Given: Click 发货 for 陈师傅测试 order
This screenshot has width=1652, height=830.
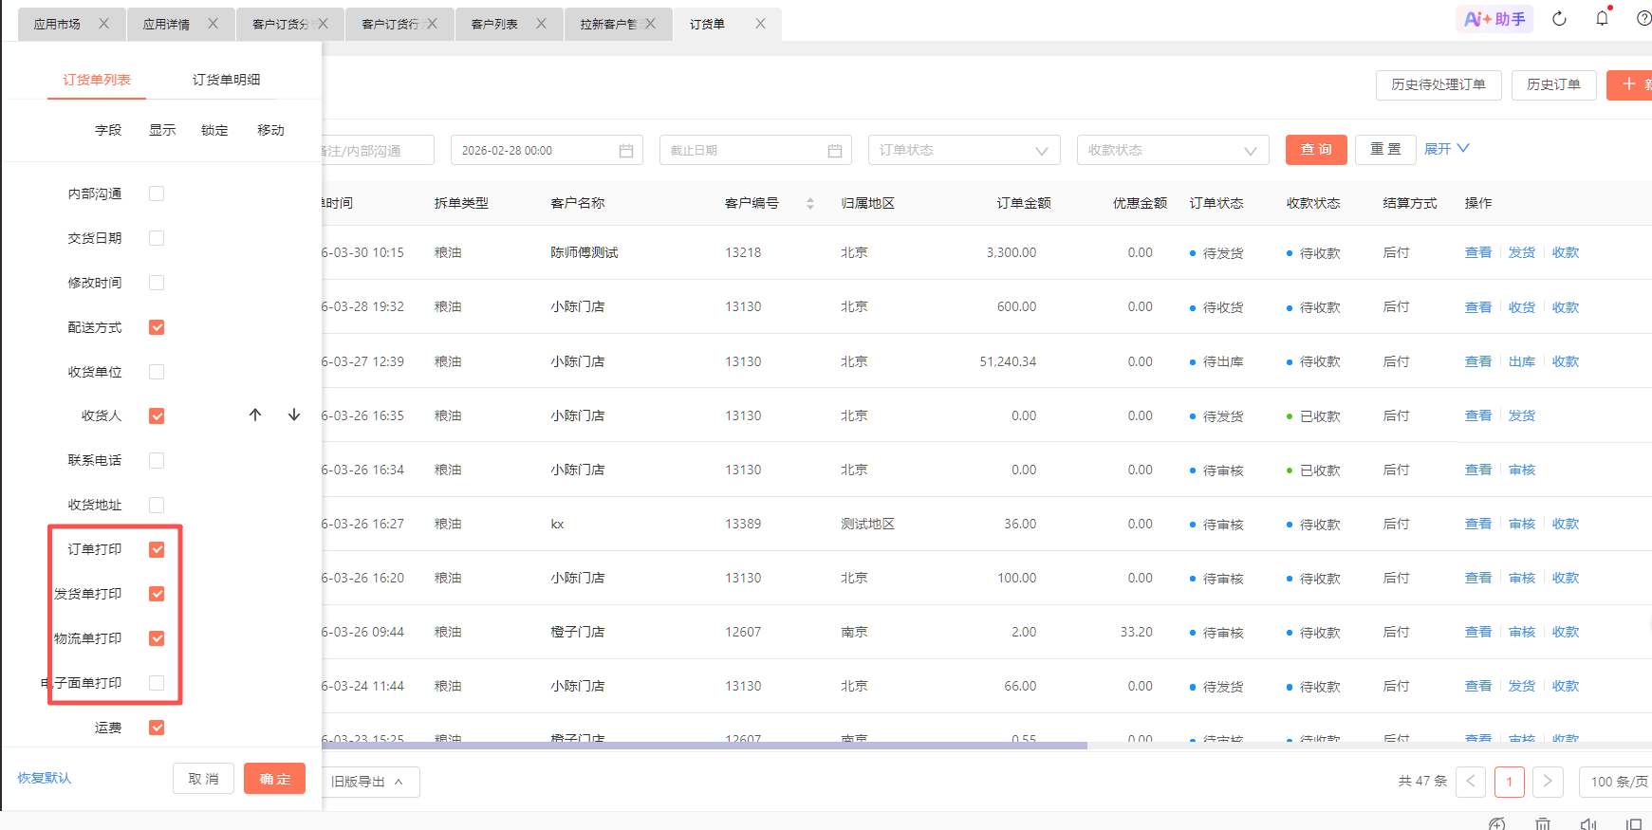Looking at the screenshot, I should point(1522,252).
